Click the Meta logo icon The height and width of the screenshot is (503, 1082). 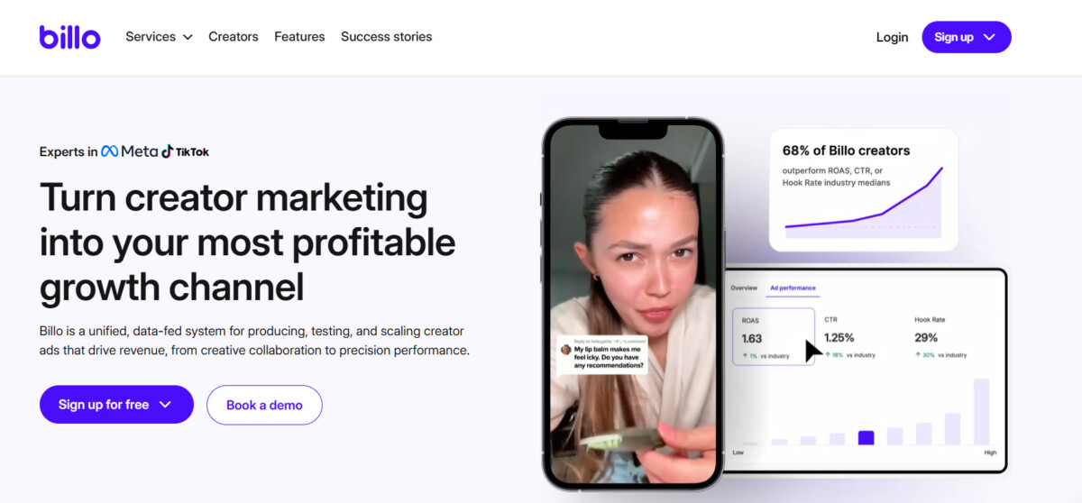[x=109, y=151]
